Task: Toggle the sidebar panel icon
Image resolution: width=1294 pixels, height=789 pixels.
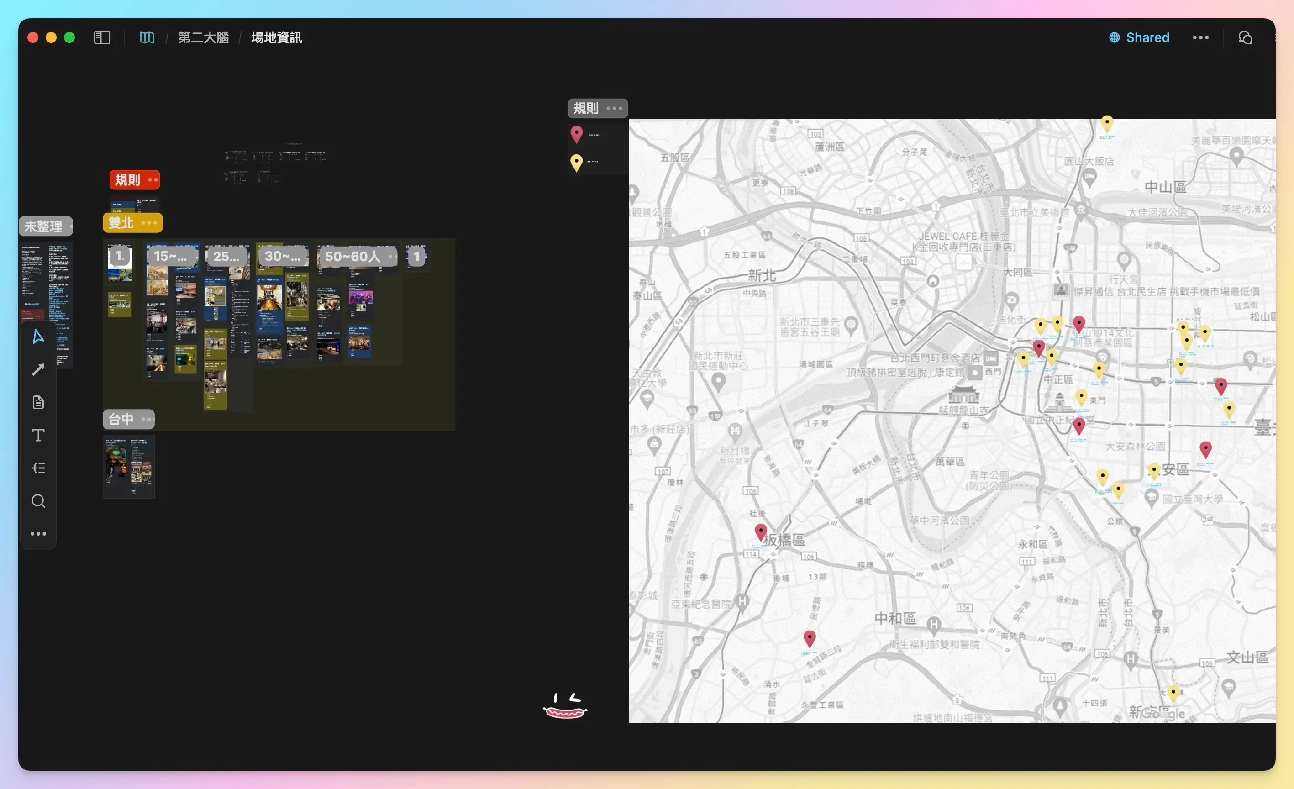Action: click(102, 37)
